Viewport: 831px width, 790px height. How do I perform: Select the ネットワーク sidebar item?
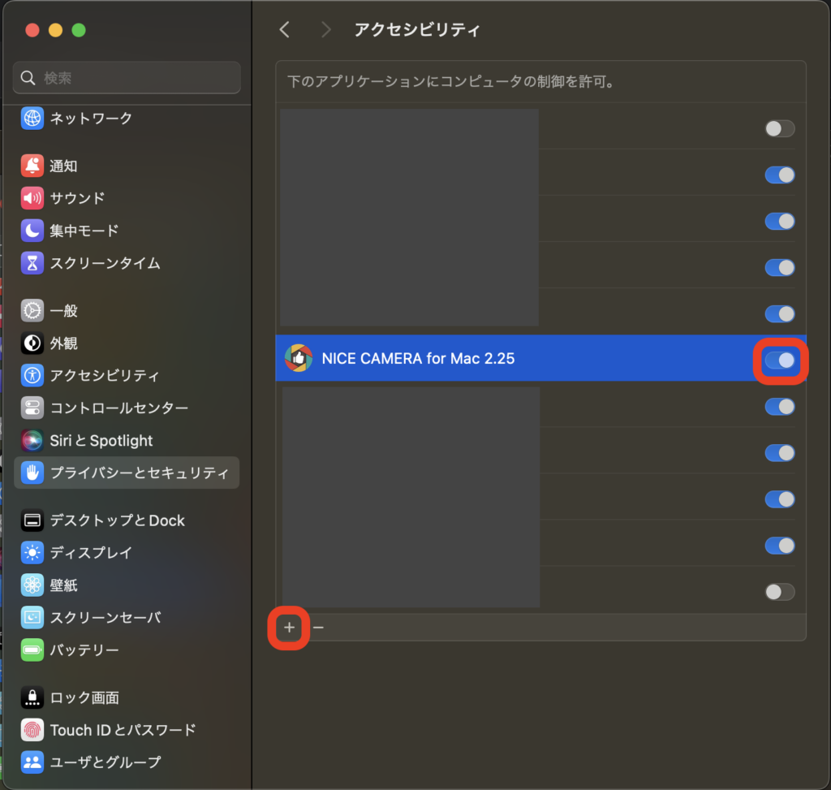[127, 119]
